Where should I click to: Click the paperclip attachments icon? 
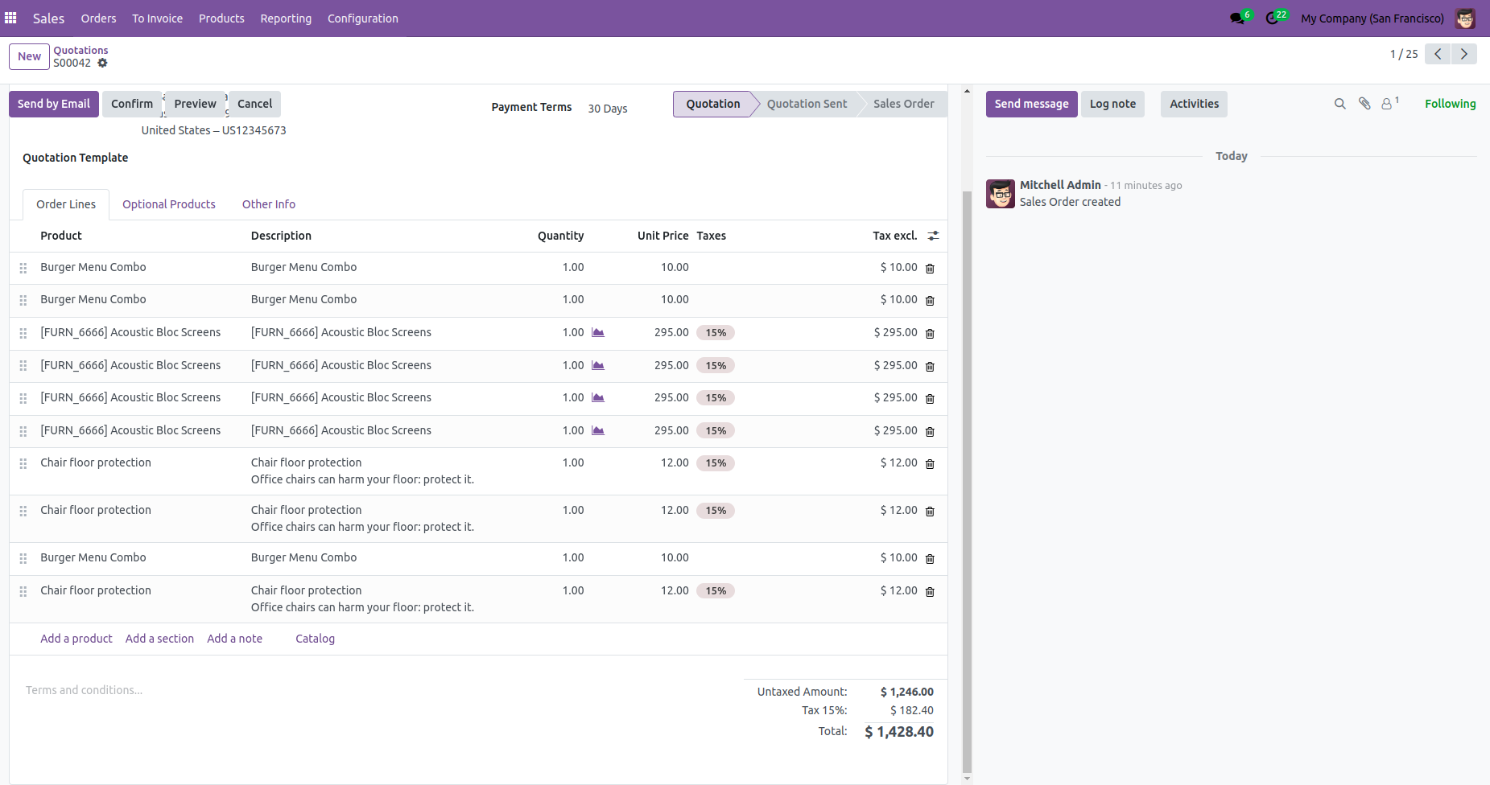(1364, 104)
